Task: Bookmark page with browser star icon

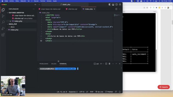Action: (147, 8)
